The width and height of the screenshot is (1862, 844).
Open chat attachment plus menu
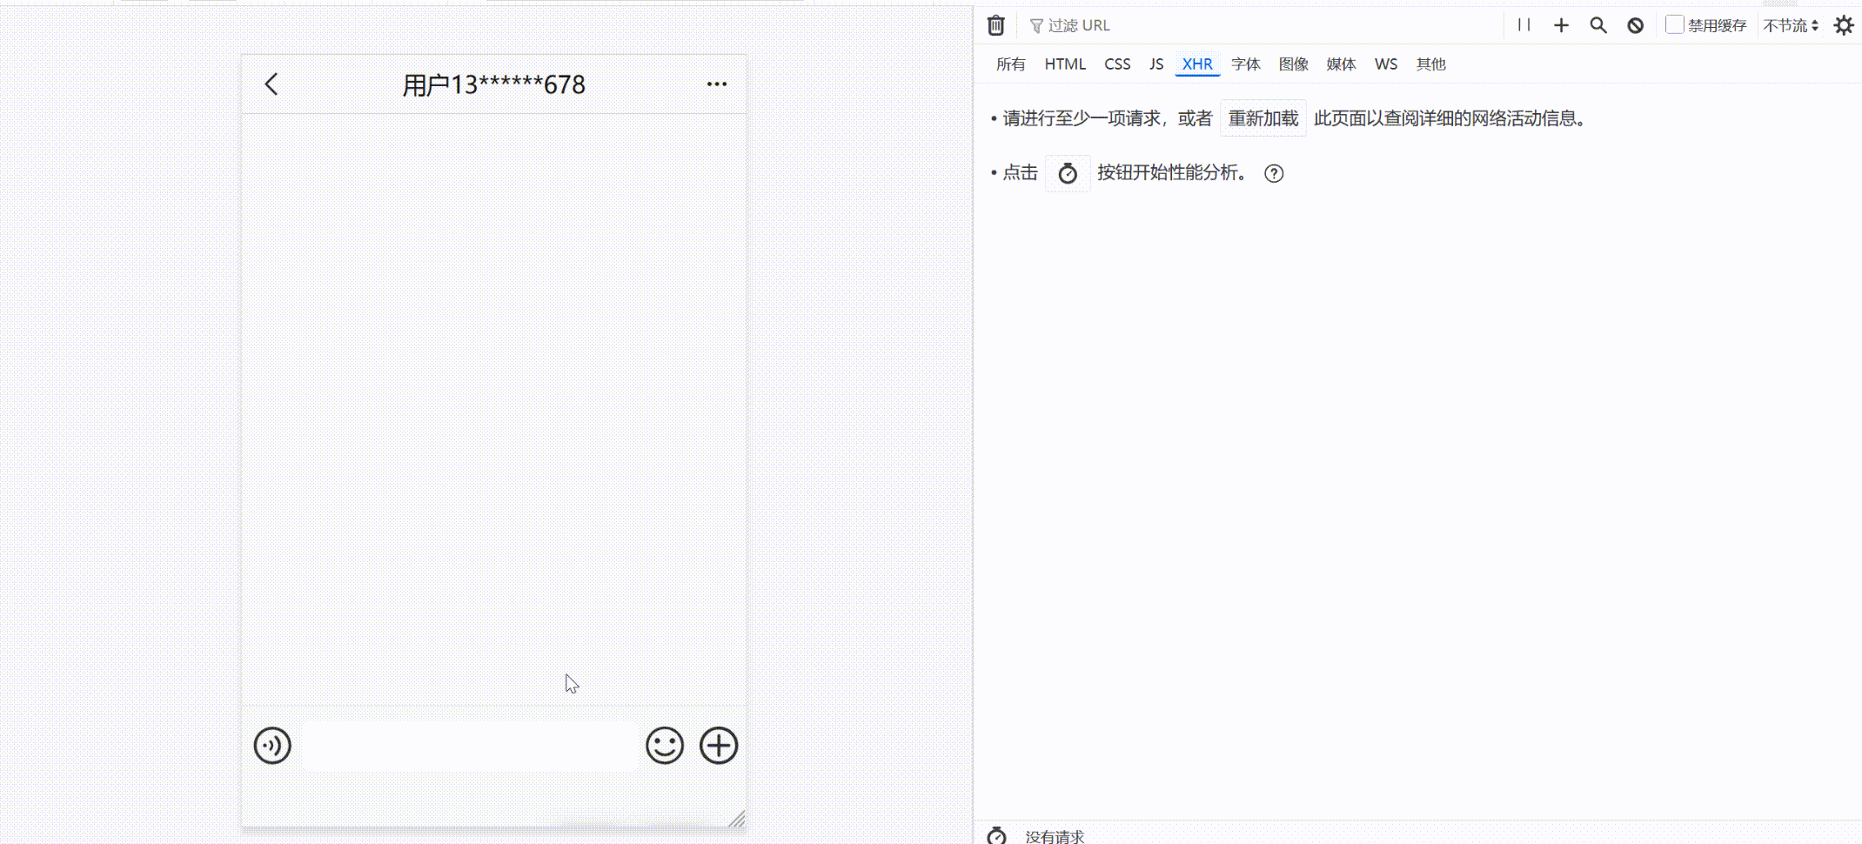[719, 746]
